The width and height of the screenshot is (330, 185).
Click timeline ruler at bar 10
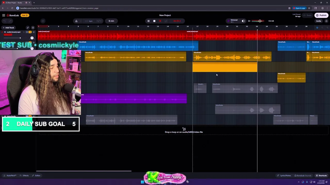128,26
